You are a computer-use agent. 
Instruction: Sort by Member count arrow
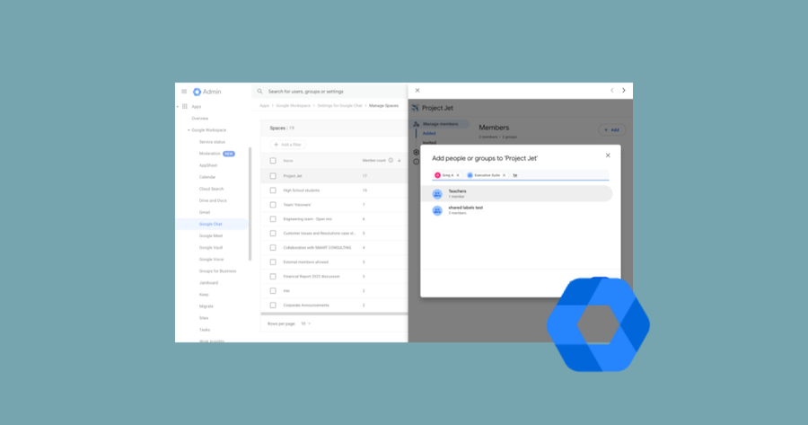coord(400,161)
